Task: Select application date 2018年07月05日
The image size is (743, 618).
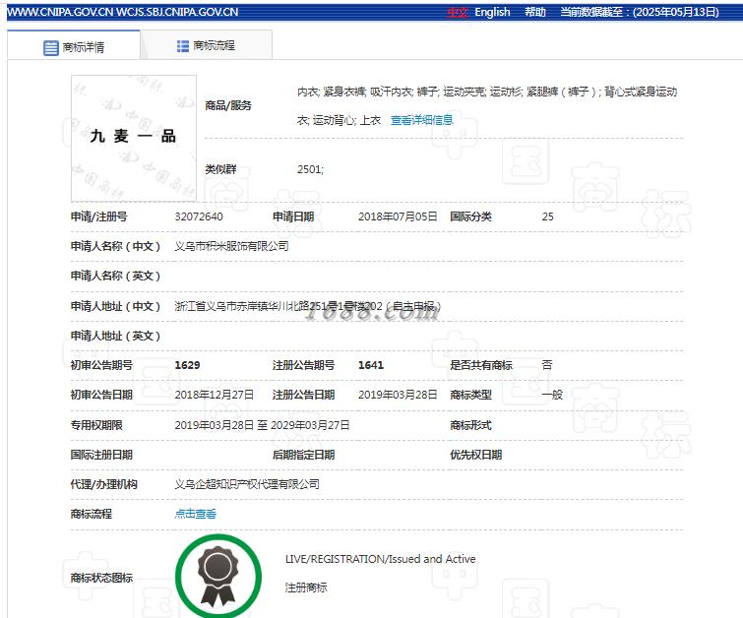Action: pyautogui.click(x=398, y=216)
